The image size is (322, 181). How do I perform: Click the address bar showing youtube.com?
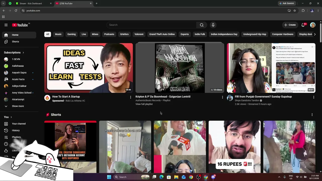153,11
